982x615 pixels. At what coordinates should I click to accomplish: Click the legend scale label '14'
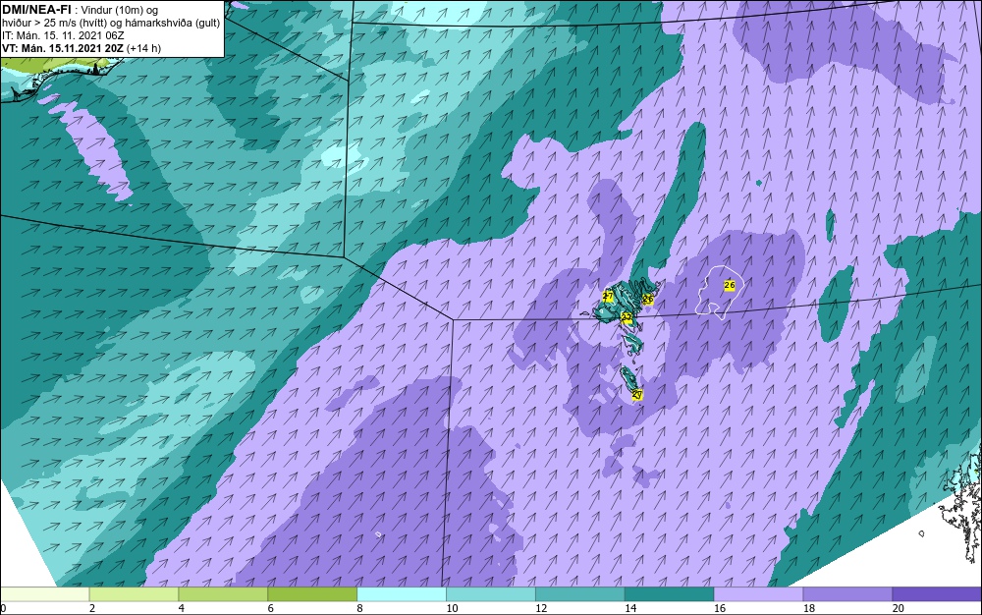click(x=630, y=608)
